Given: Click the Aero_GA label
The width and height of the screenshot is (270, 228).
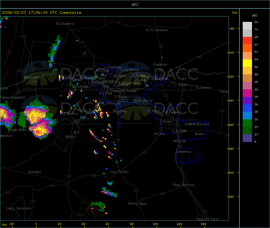Looking at the screenshot, I should [x=179, y=141].
